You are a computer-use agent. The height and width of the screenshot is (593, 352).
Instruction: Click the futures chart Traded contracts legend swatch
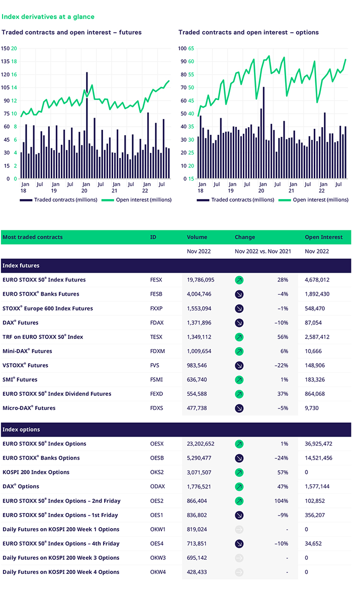tap(26, 200)
